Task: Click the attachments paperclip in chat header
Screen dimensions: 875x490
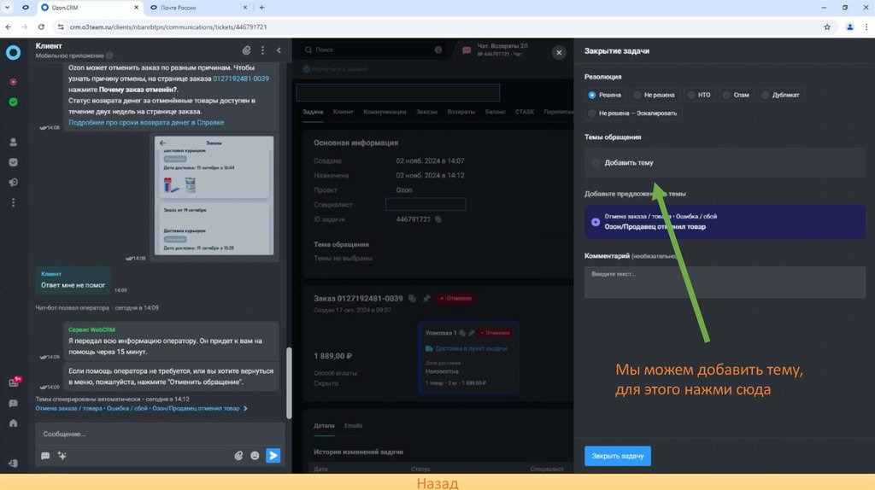Action: 247,50
